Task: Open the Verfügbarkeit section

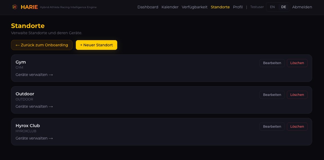Action: pos(194,7)
